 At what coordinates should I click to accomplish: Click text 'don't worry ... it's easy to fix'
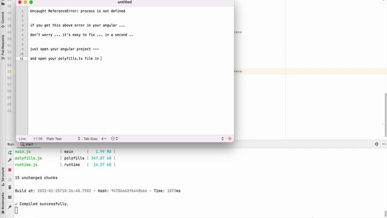coord(62,35)
